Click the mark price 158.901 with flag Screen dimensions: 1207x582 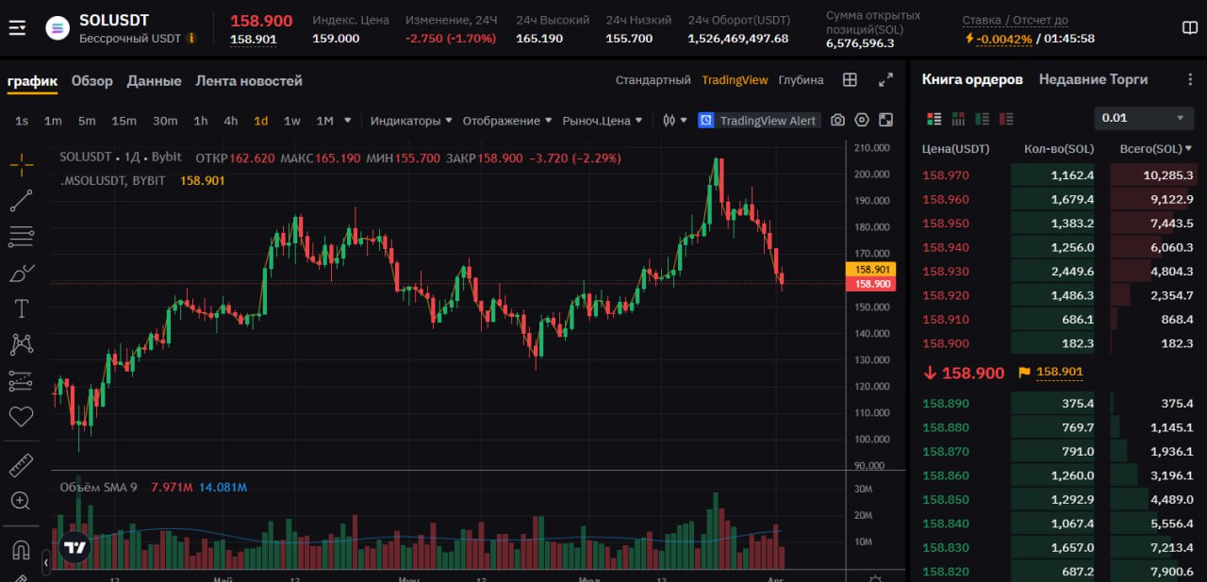(1050, 373)
